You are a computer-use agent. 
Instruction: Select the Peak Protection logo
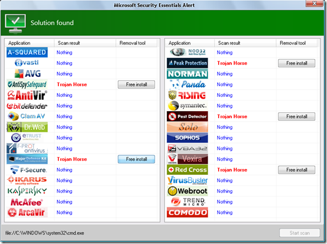[x=187, y=63]
